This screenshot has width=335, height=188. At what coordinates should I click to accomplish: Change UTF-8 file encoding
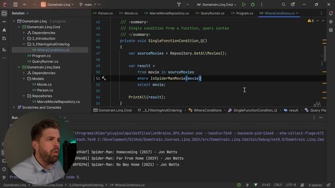tap(291, 185)
